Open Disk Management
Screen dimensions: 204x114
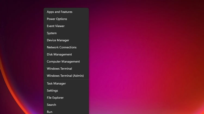(66, 54)
